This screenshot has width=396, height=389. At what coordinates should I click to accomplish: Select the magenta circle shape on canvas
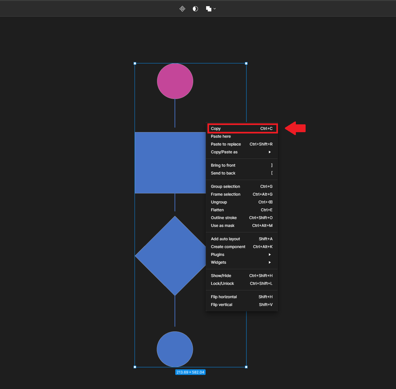pos(175,81)
